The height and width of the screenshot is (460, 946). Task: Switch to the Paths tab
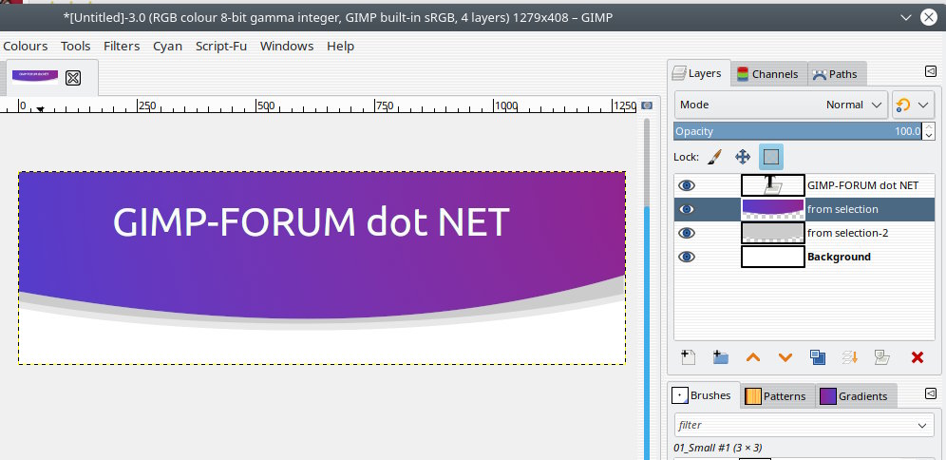836,74
